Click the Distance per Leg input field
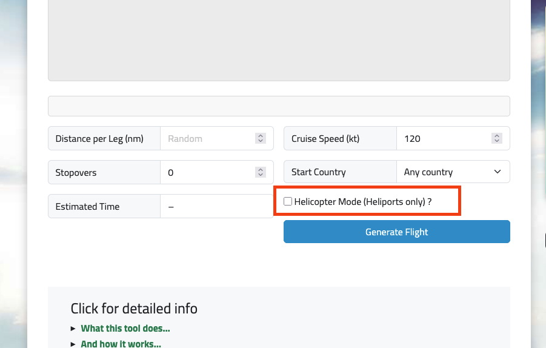 tap(206, 139)
